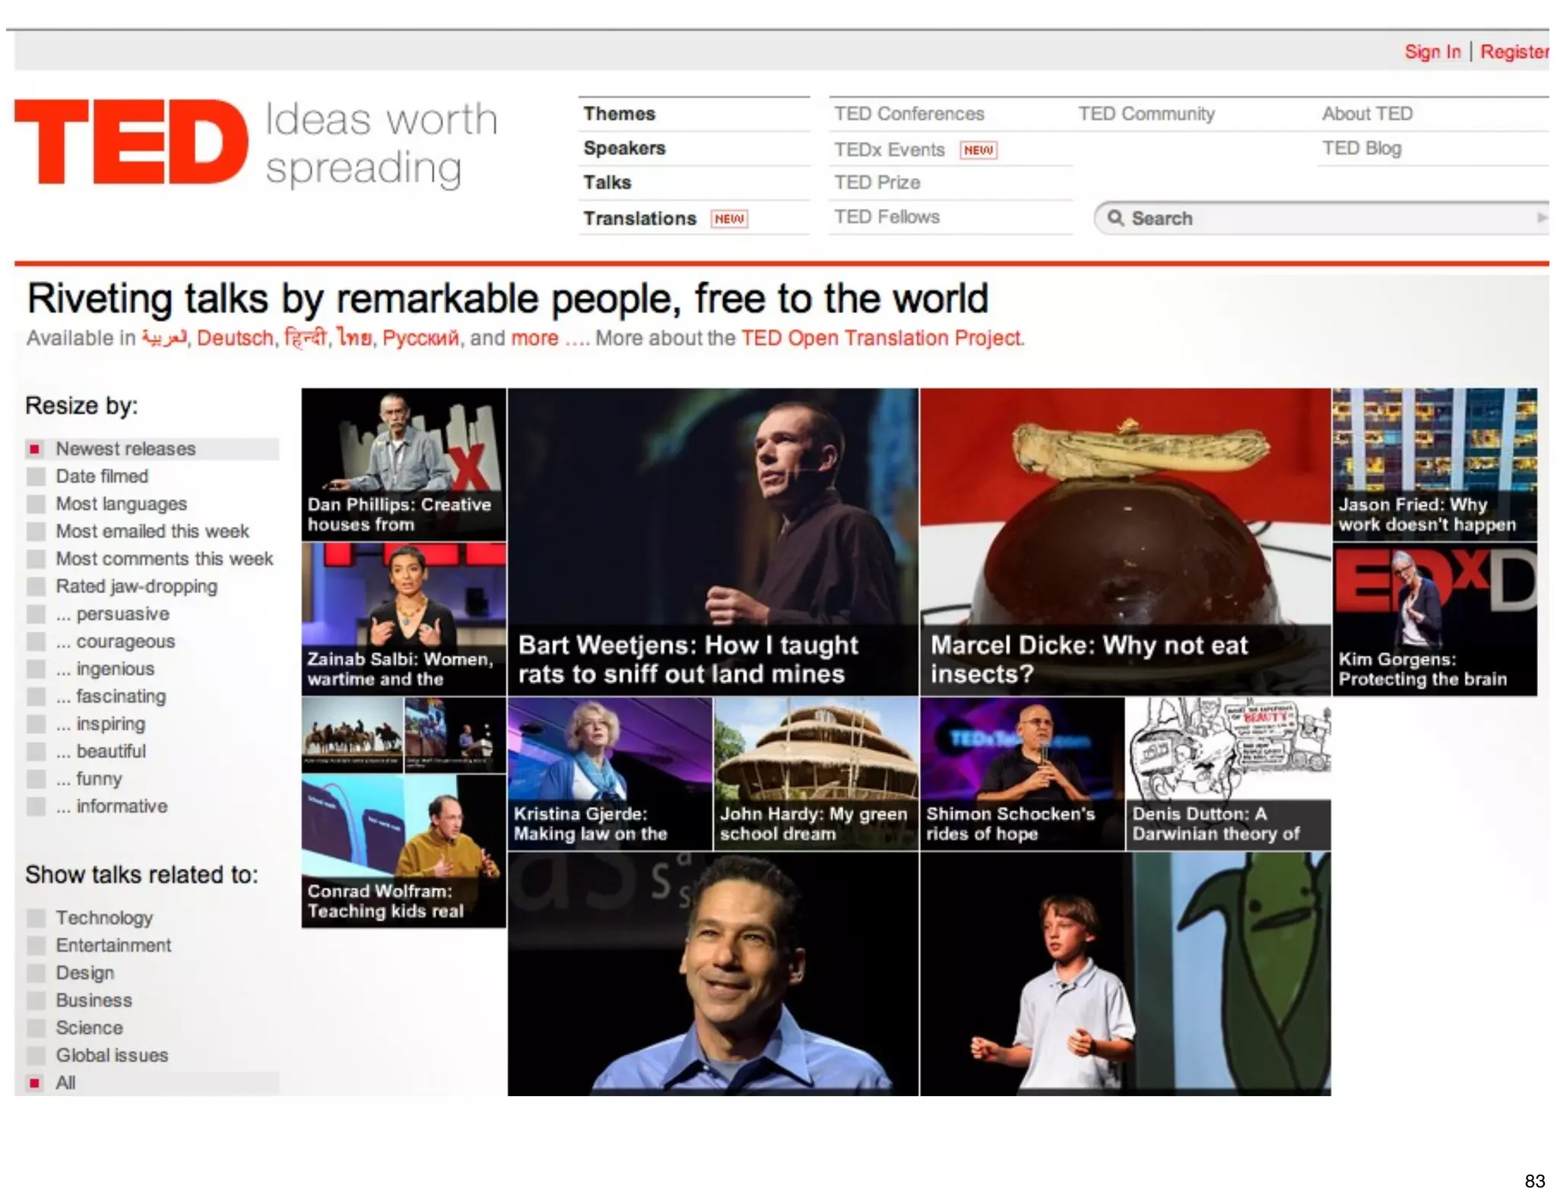Click NEW badge next to Translations

tap(729, 219)
